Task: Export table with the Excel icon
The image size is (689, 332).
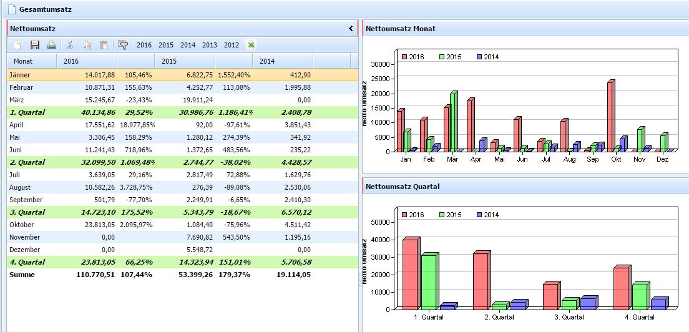Action: [251, 45]
